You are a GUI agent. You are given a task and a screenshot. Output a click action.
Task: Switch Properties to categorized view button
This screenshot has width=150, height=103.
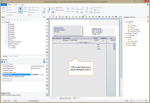pyautogui.click(x=2, y=62)
